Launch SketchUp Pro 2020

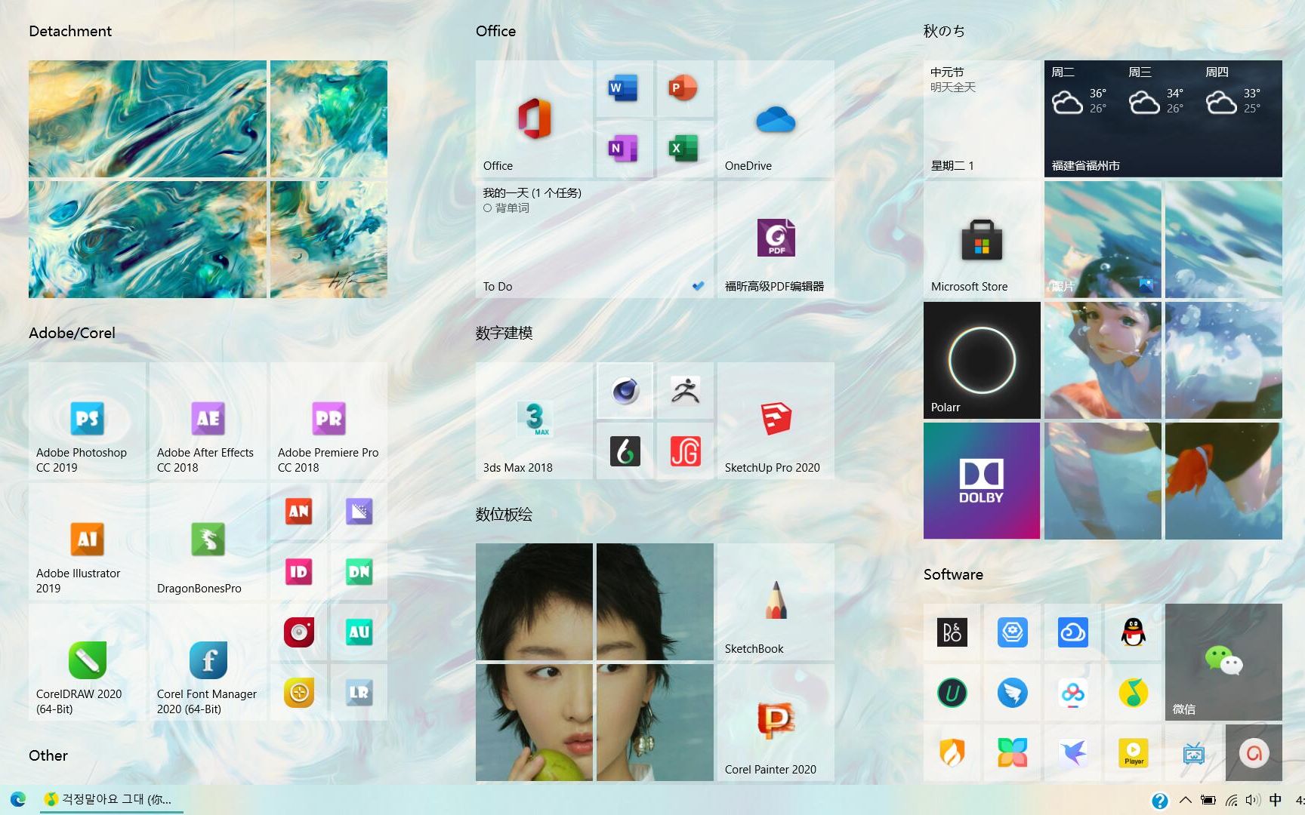775,420
